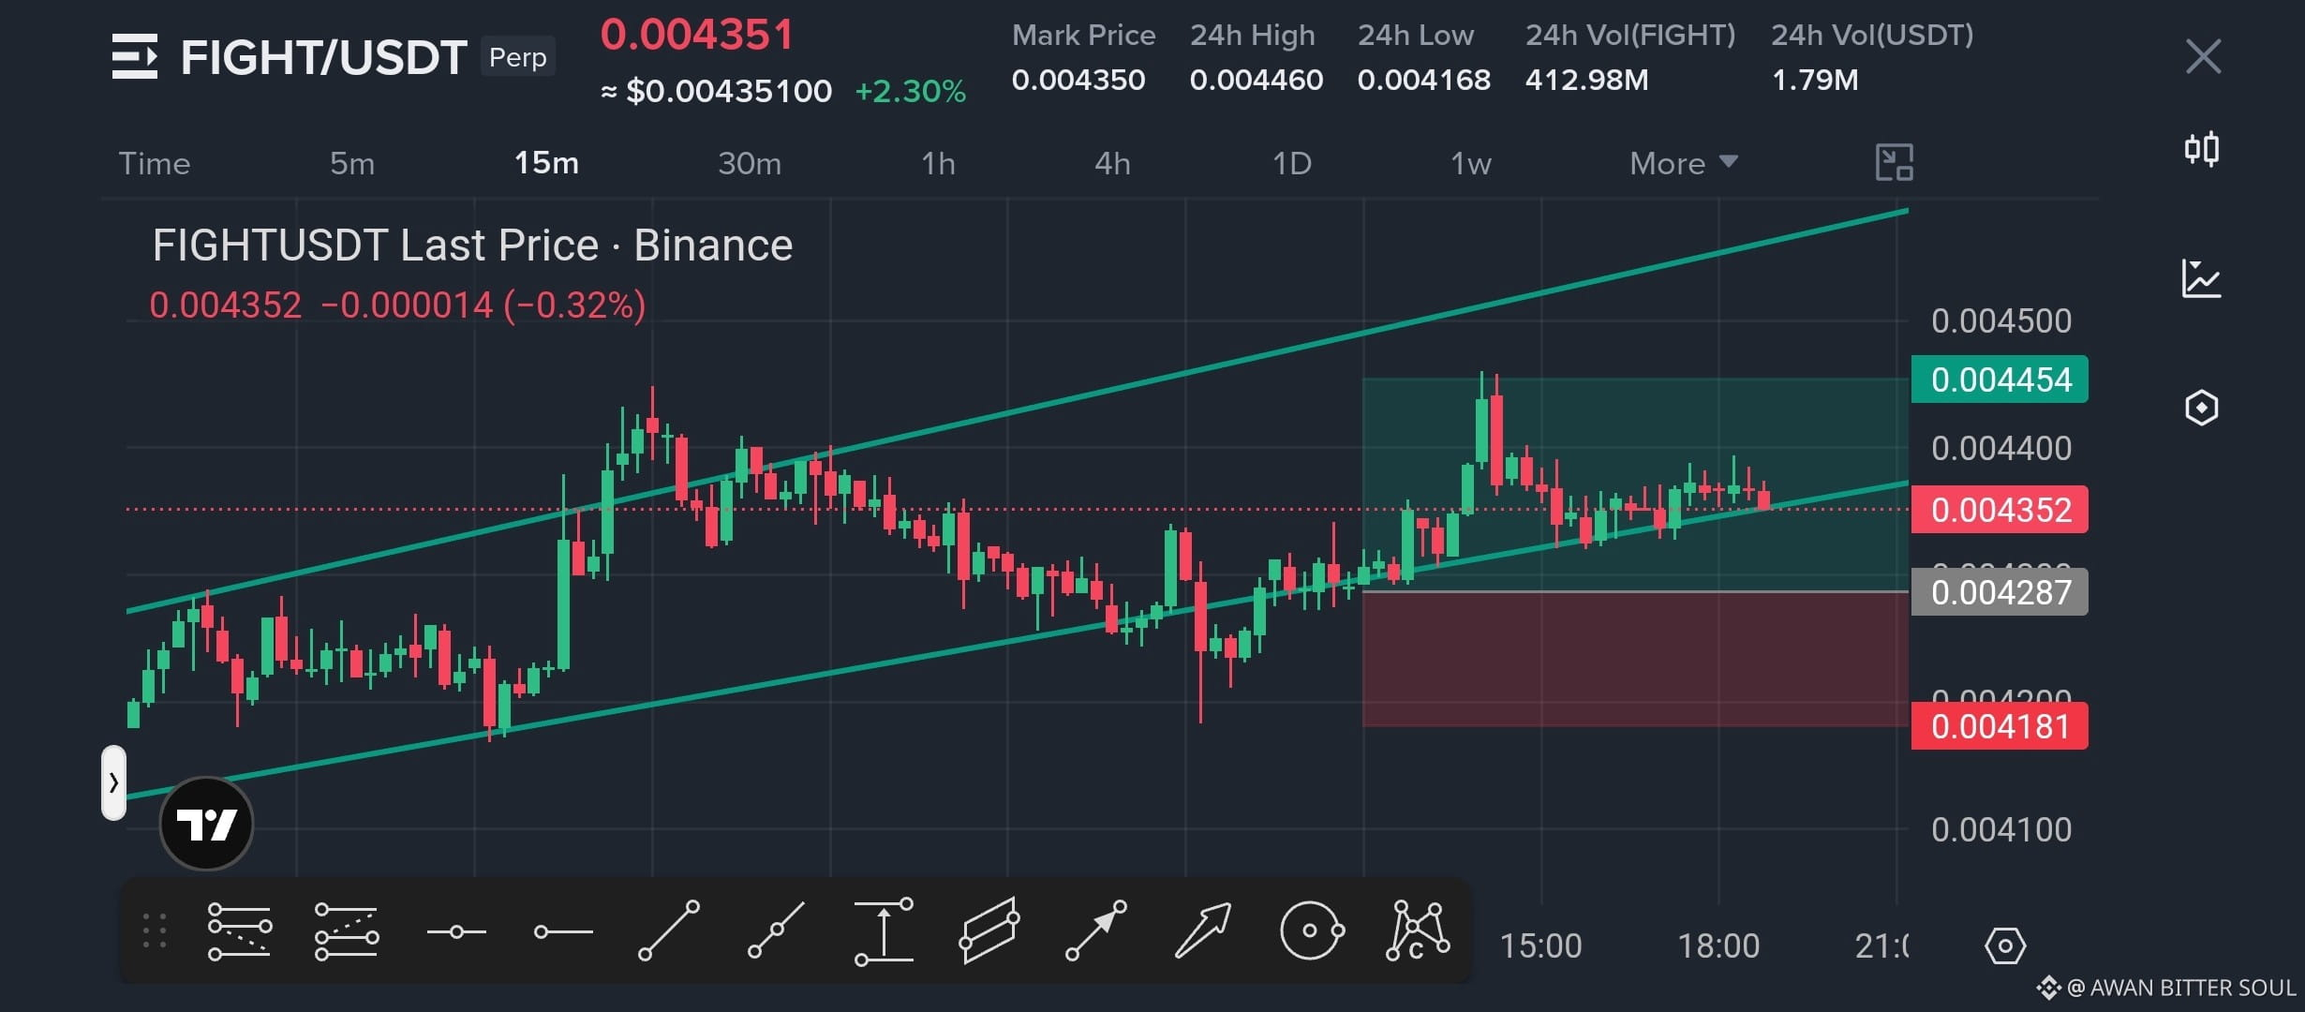Close the fullscreen chart view
This screenshot has height=1012, width=2305.
tap(2203, 56)
